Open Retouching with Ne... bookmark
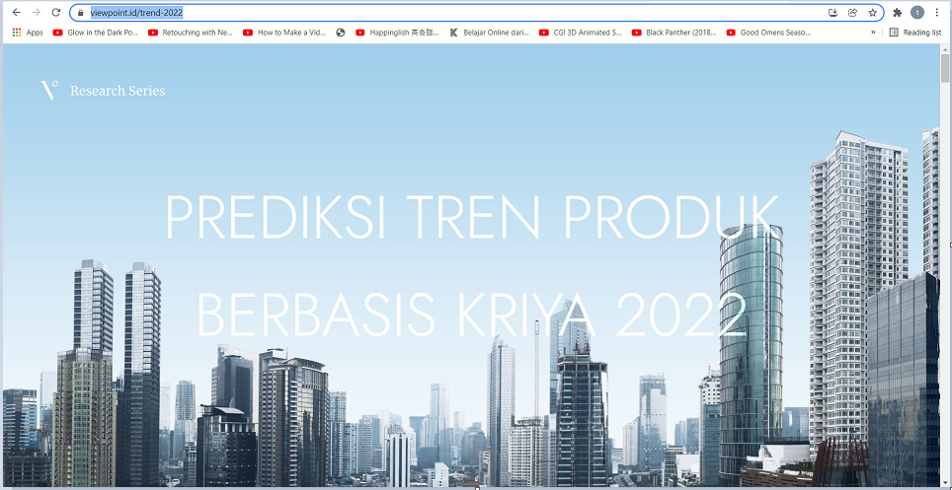The image size is (952, 490). [x=191, y=33]
